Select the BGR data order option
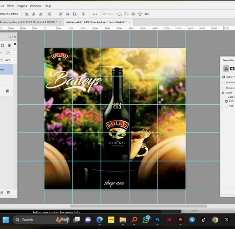The height and width of the screenshot is (229, 235). pos(227,106)
